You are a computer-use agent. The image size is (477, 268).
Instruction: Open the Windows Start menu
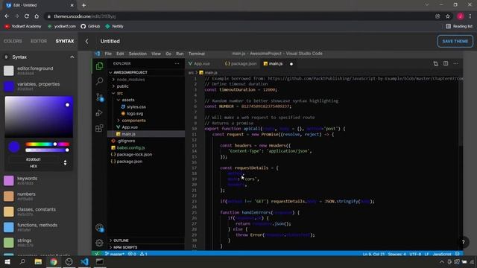[7, 261]
